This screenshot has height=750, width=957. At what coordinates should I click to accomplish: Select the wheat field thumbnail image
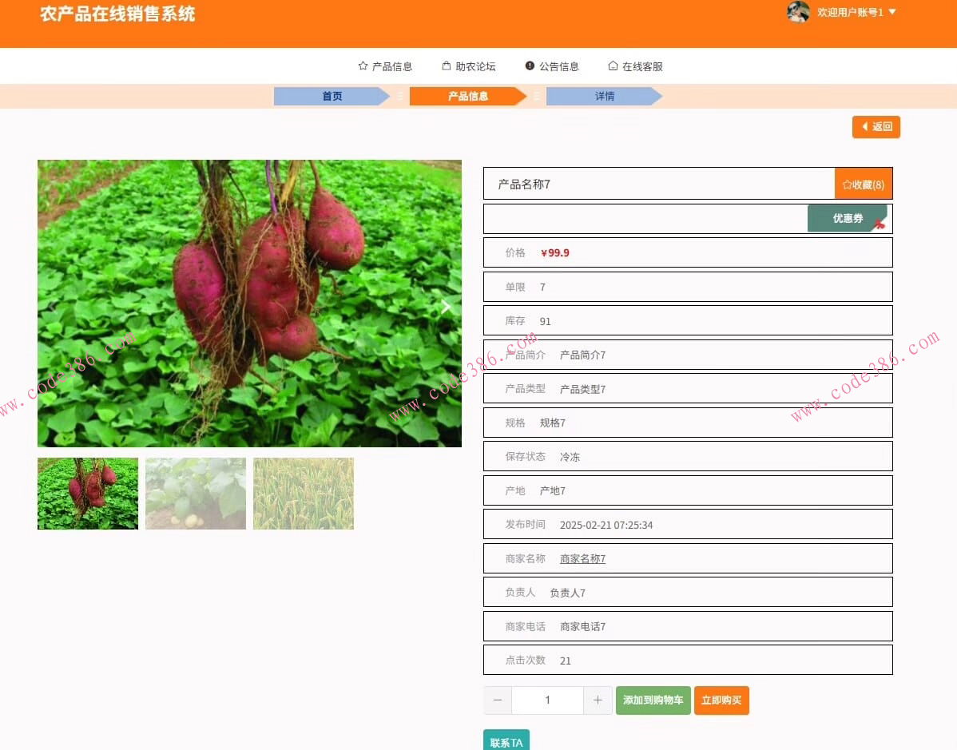click(304, 493)
